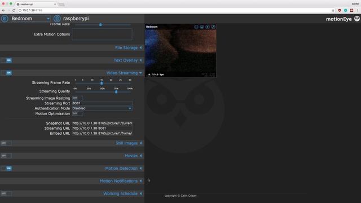Select the raspberrypi browser tab
Viewport: 361px width, 203px height.
click(36, 4)
